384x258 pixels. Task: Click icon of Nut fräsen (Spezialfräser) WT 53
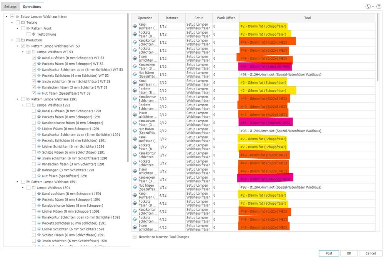pyautogui.click(x=39, y=93)
